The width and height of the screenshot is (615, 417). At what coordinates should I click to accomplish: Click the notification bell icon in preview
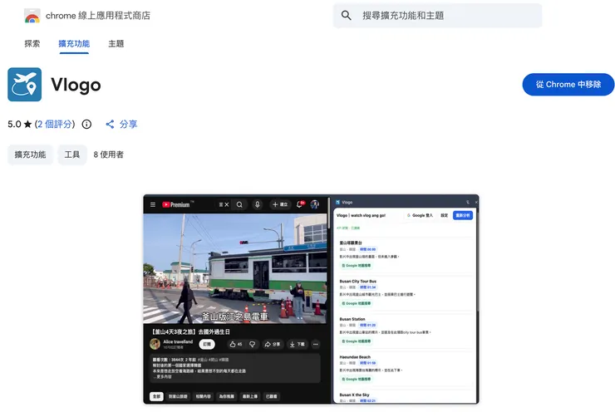[300, 204]
